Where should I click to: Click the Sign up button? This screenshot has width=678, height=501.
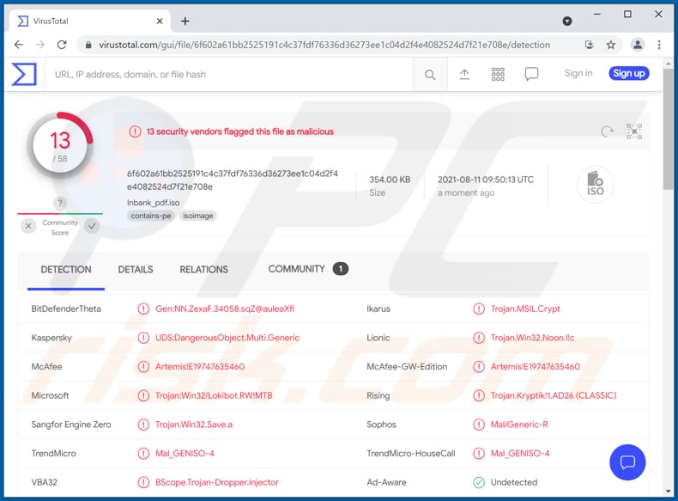(629, 73)
